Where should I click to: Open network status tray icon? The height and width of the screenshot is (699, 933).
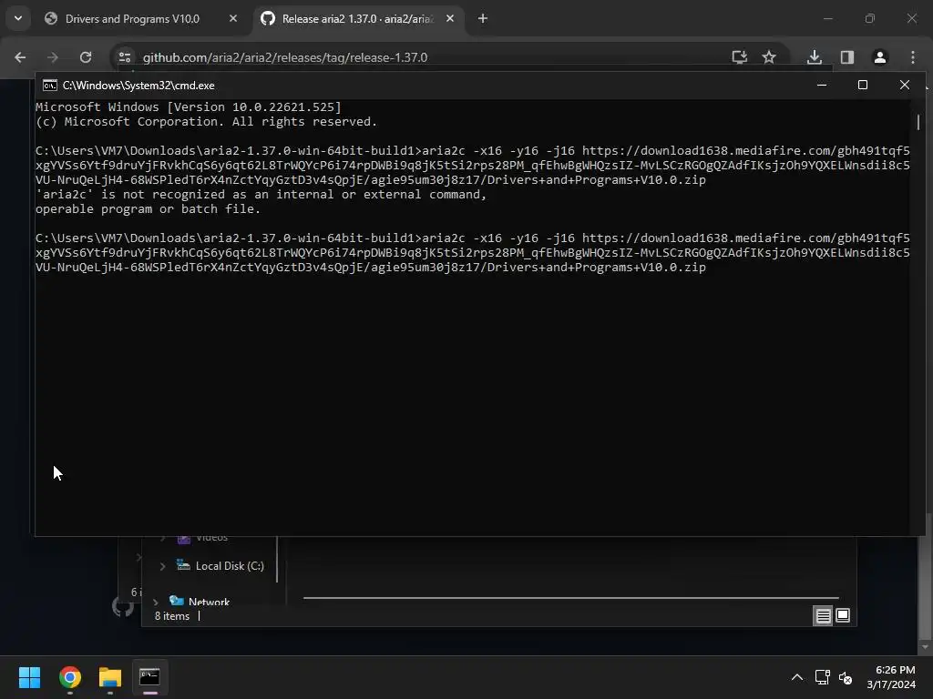[x=823, y=677]
